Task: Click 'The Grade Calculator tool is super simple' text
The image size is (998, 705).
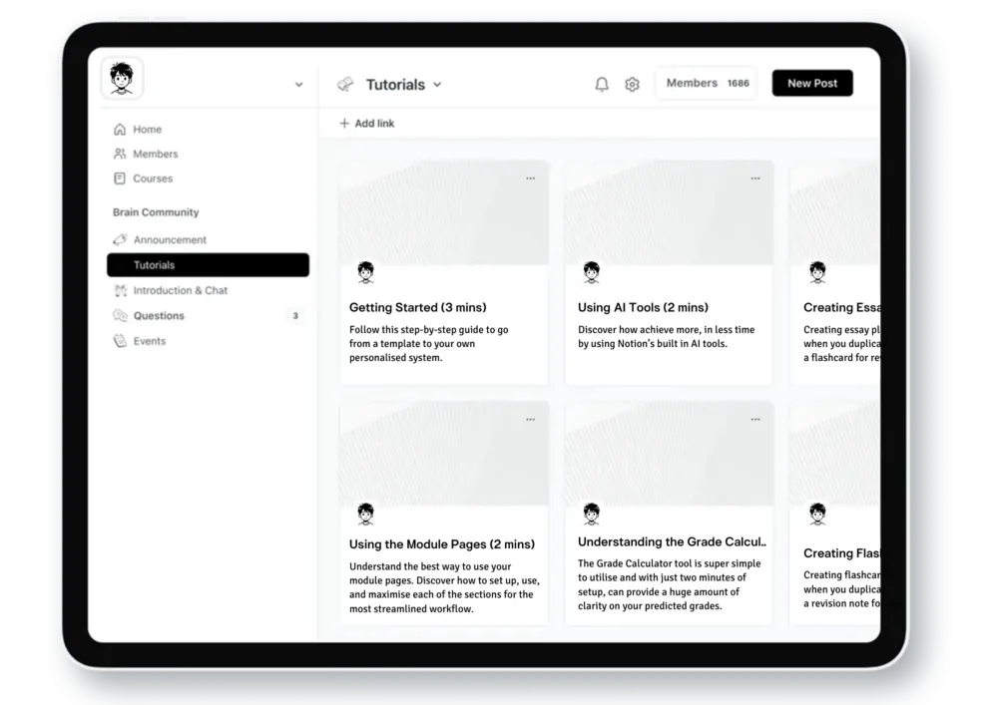Action: 669,584
